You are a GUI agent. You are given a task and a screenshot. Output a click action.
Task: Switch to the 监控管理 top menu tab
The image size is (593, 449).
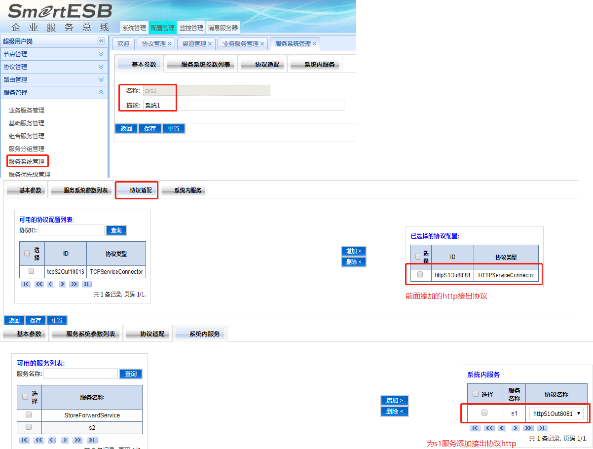191,28
